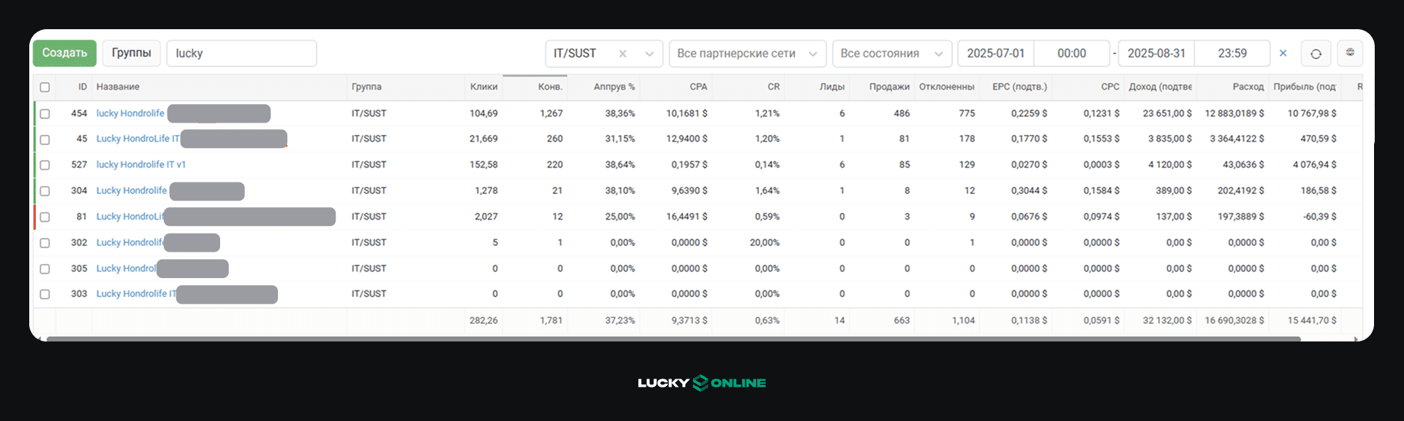
Task: Focus the search field containing 'lucky'
Action: coord(241,53)
